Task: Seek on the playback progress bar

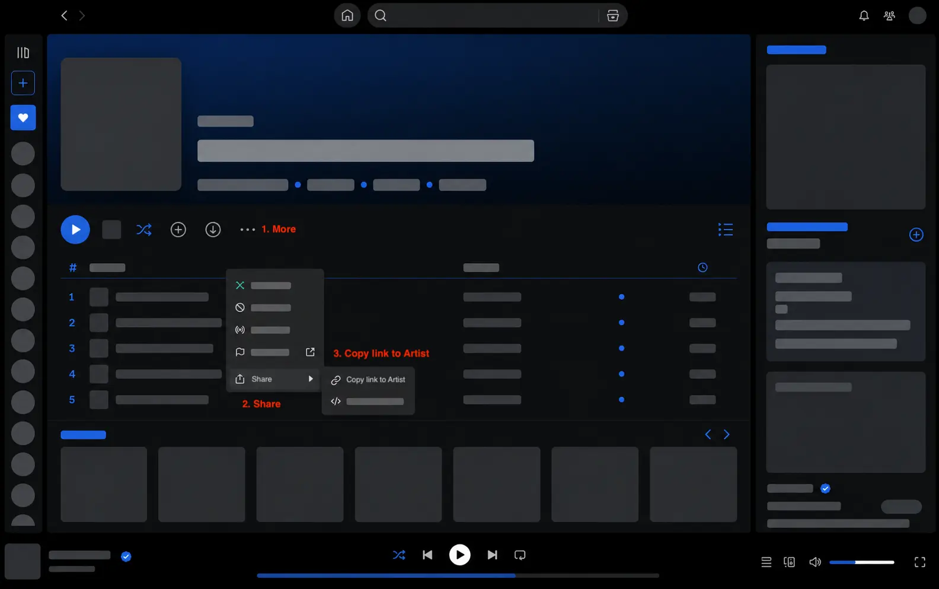Action: pyautogui.click(x=458, y=575)
